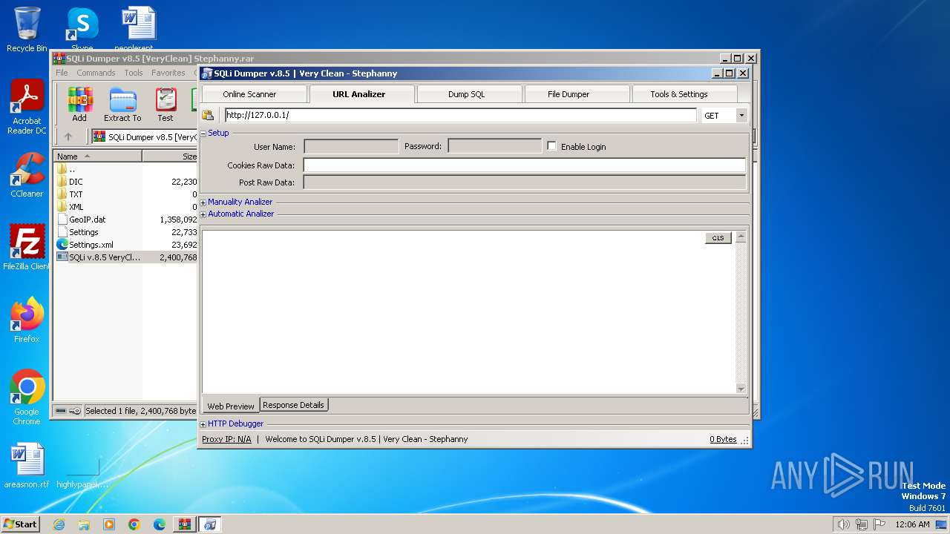Viewport: 950px width, 534px height.
Task: Click Proxy IP: N/A link
Action: 226,439
